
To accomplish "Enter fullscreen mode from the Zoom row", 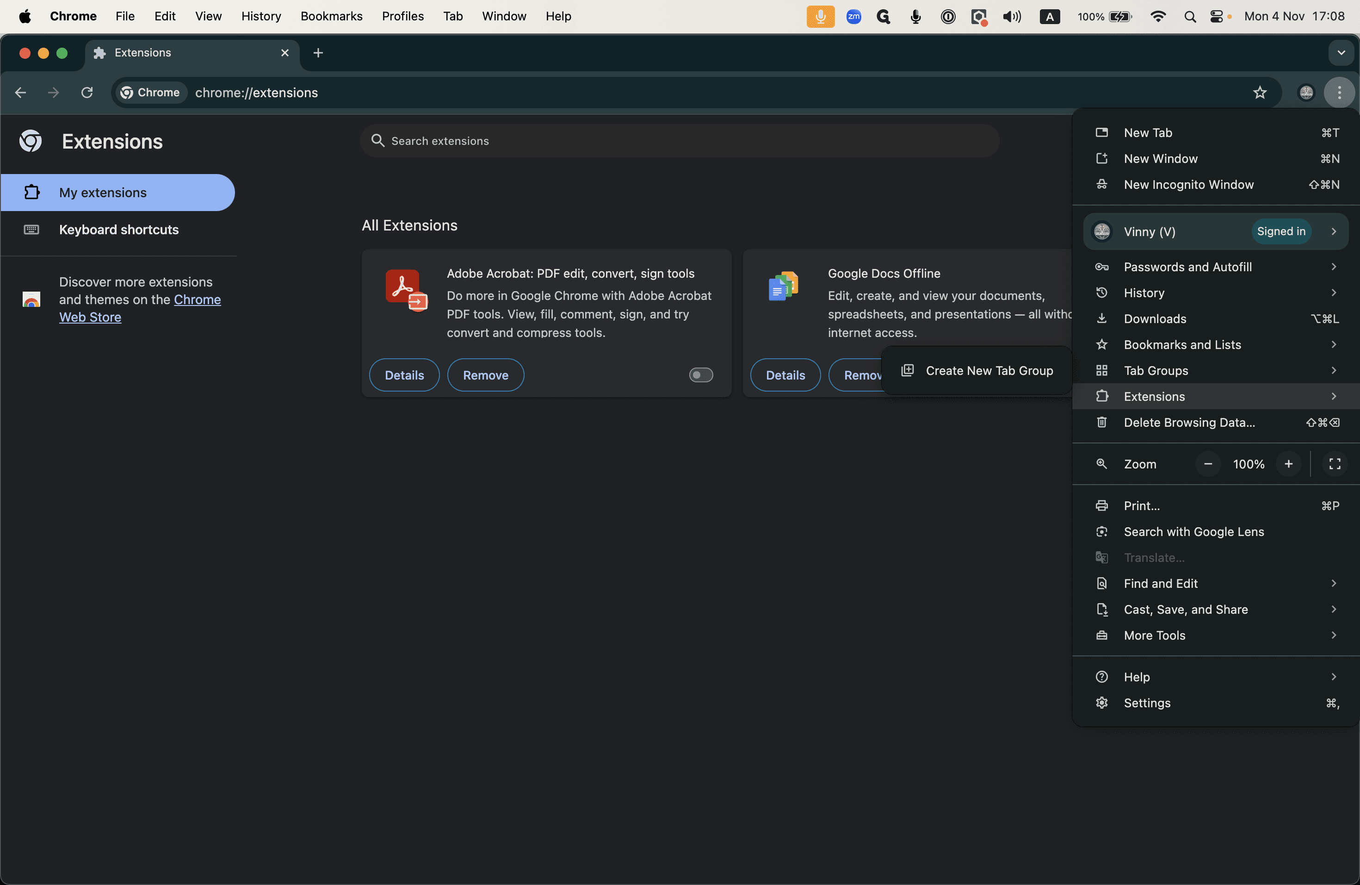I will coord(1335,464).
